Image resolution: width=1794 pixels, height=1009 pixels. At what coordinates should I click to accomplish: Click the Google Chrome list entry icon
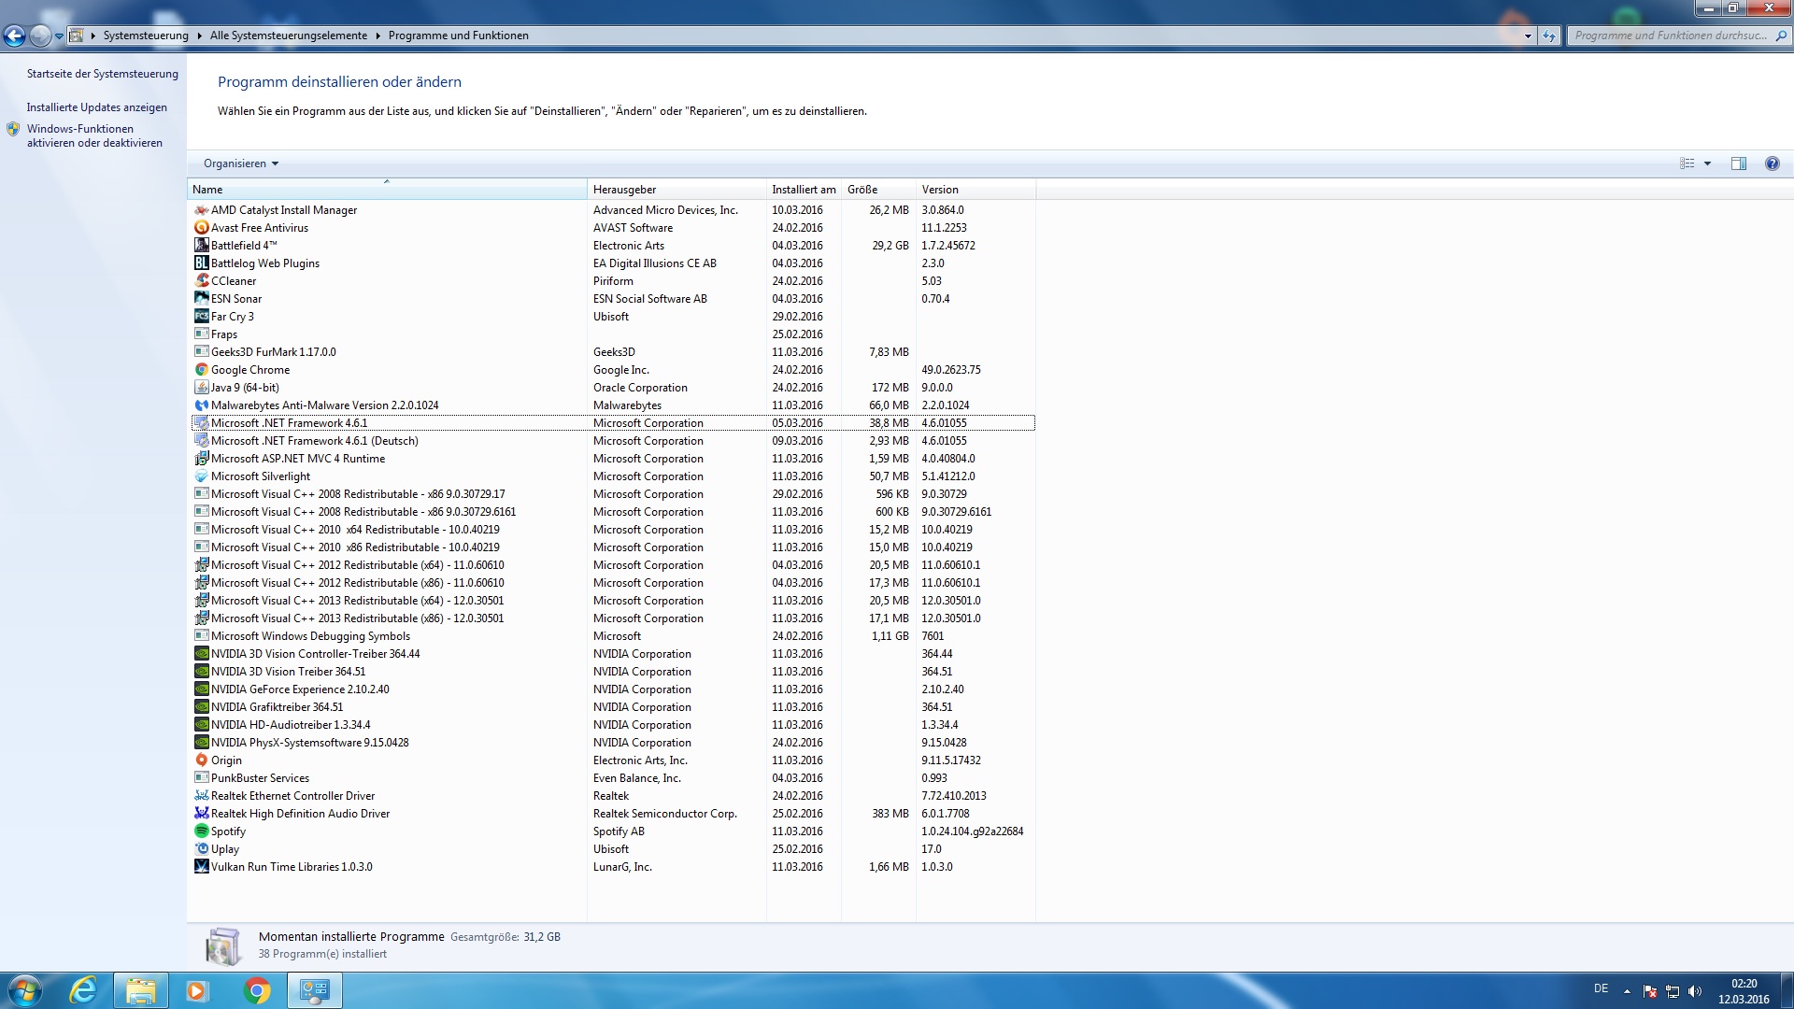click(201, 370)
